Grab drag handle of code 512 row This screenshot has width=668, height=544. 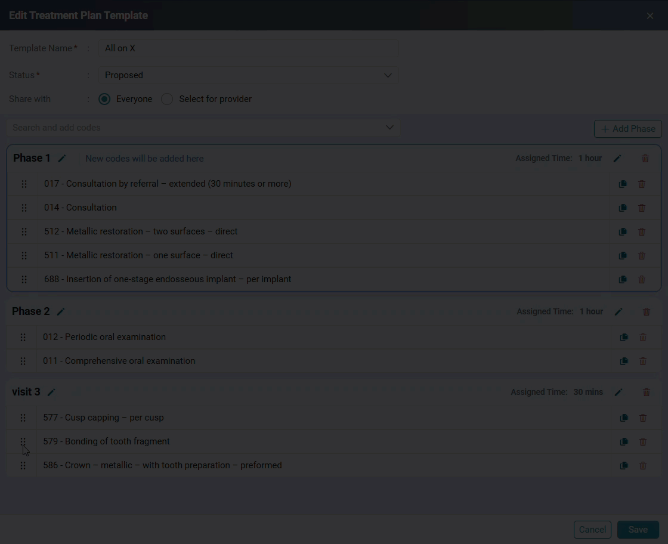coord(24,232)
